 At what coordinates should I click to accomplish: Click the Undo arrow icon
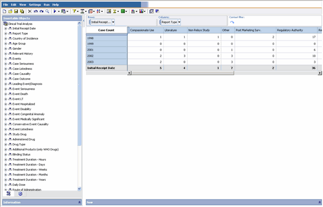pyautogui.click(x=36, y=11)
